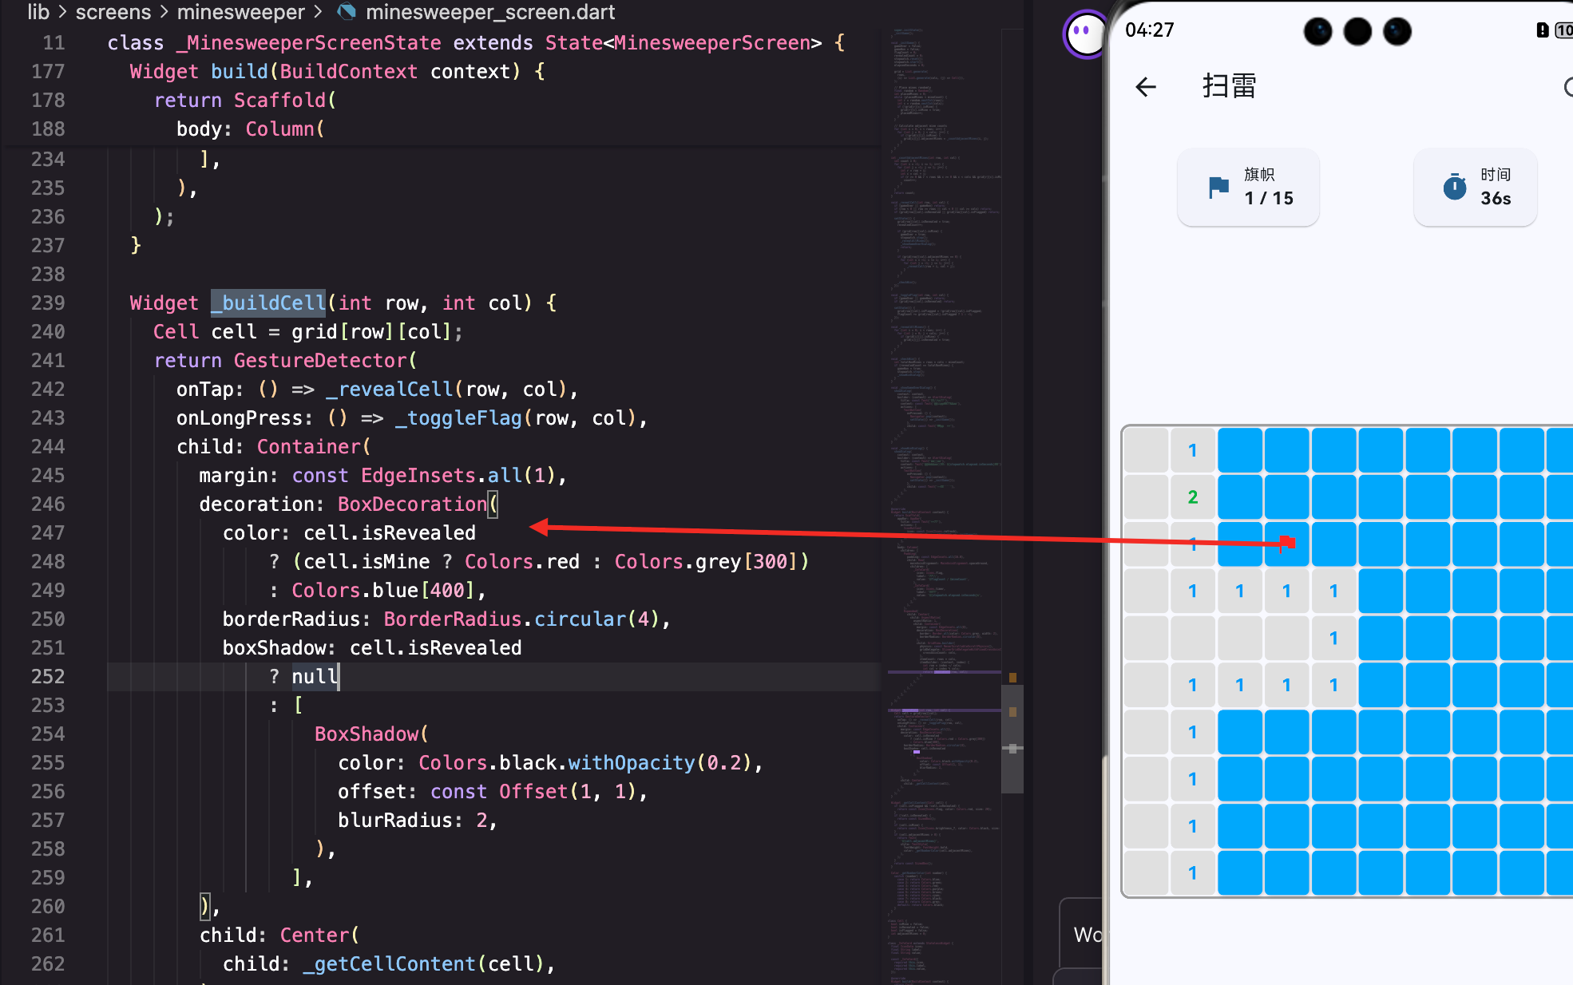The height and width of the screenshot is (985, 1573).
Task: Open the screens breadcrumb folder menu
Action: (x=113, y=12)
